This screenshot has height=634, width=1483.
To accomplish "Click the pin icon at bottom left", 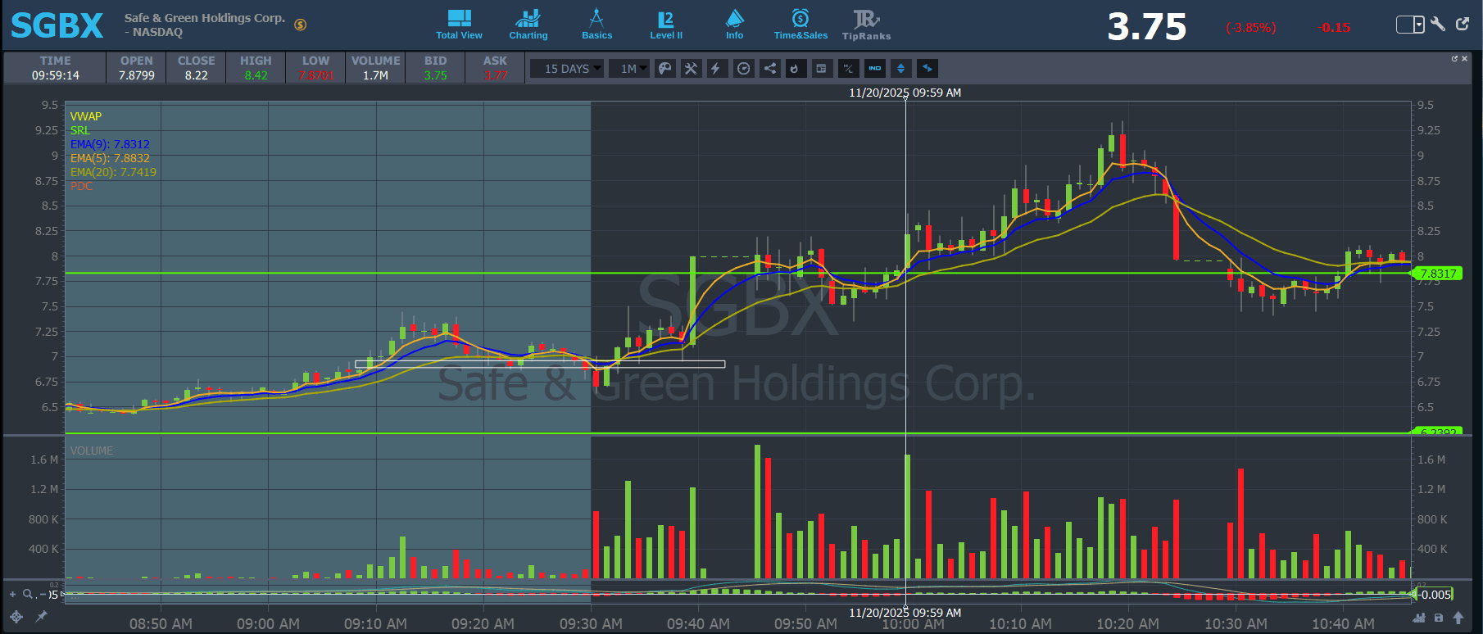I will pos(41,617).
